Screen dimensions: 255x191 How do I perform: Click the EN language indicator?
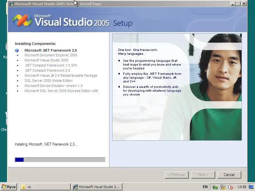(205, 187)
